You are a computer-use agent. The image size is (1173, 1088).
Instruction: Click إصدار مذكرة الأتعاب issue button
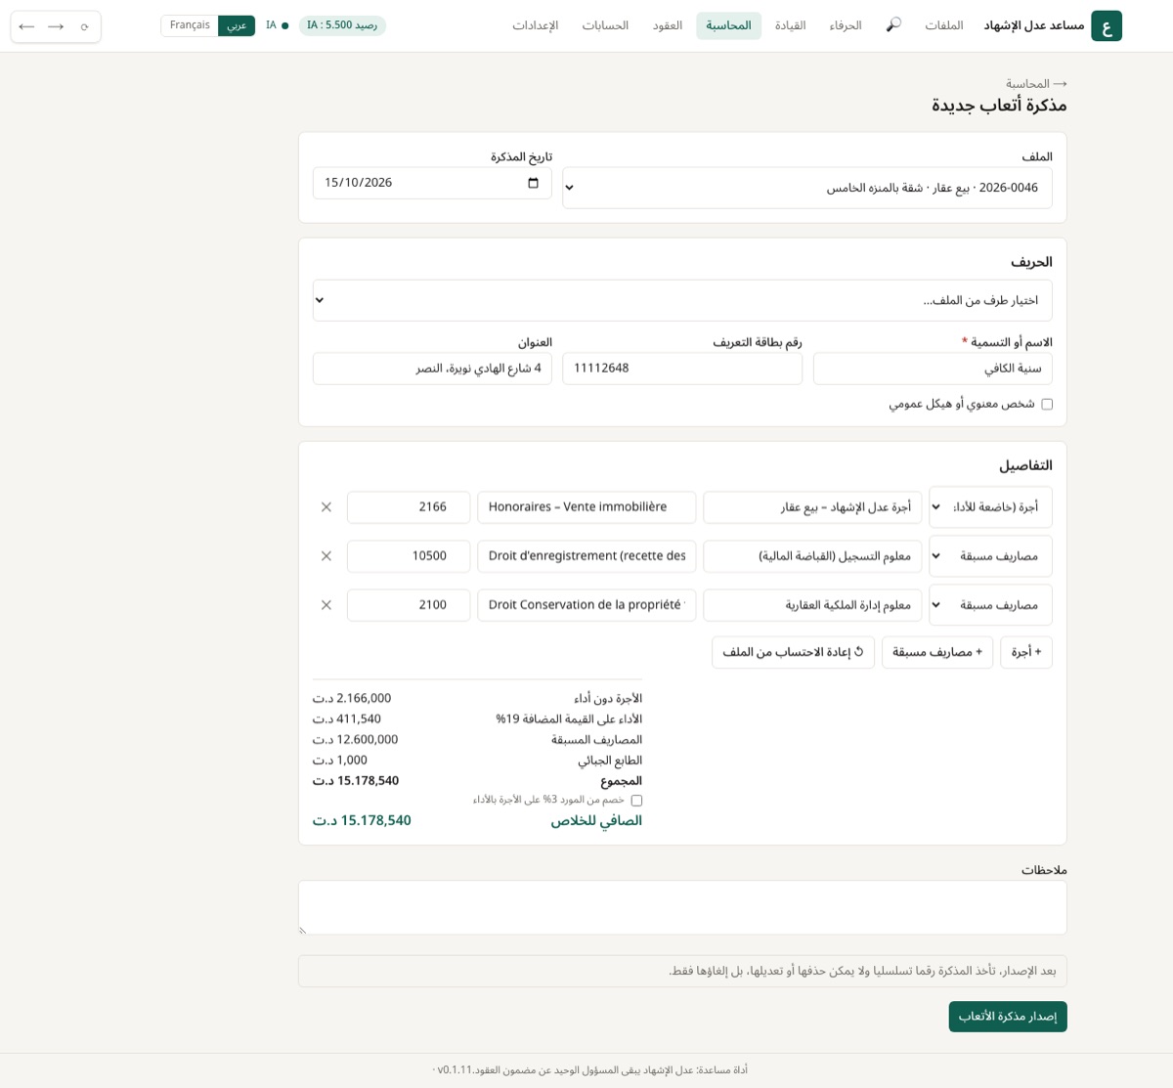1008,1017
